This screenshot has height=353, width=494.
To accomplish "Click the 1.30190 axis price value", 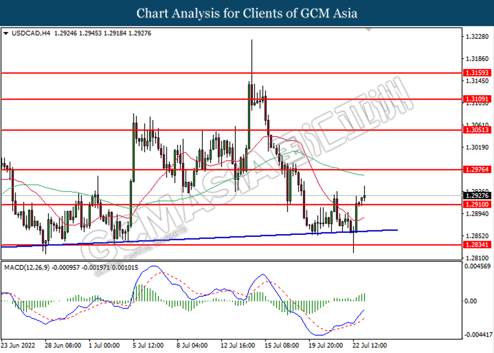I will click(x=477, y=147).
